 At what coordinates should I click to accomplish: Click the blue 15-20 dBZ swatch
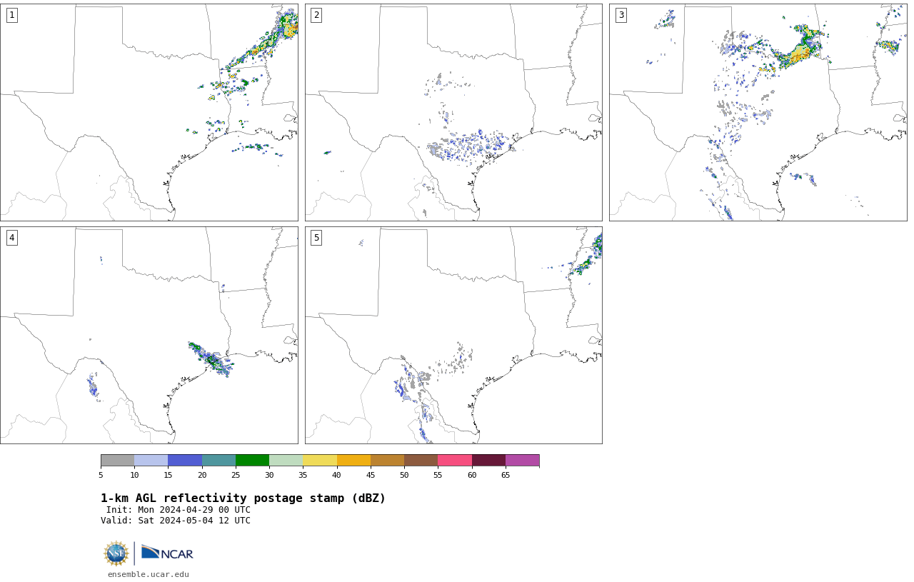185,460
